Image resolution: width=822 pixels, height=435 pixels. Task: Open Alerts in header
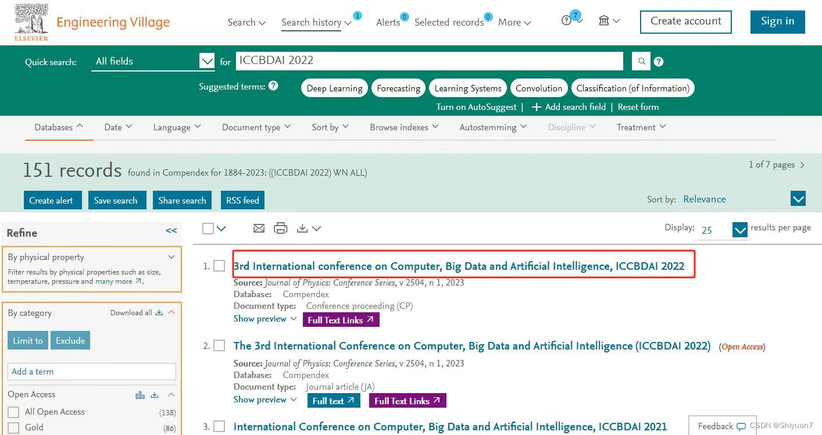tap(388, 22)
